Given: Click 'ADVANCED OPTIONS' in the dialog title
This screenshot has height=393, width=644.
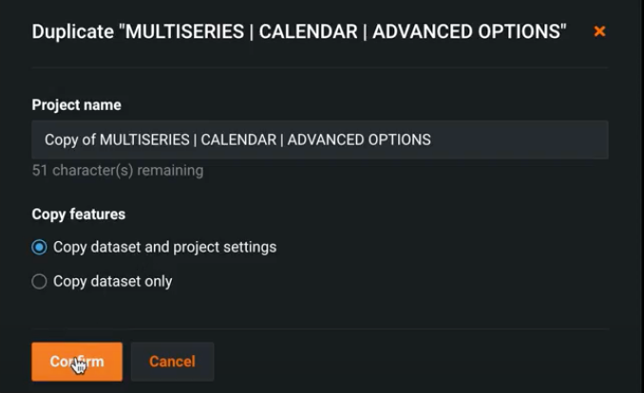Looking at the screenshot, I should [x=465, y=31].
